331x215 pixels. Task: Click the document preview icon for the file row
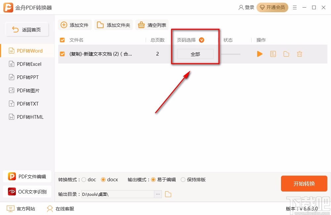pyautogui.click(x=273, y=54)
